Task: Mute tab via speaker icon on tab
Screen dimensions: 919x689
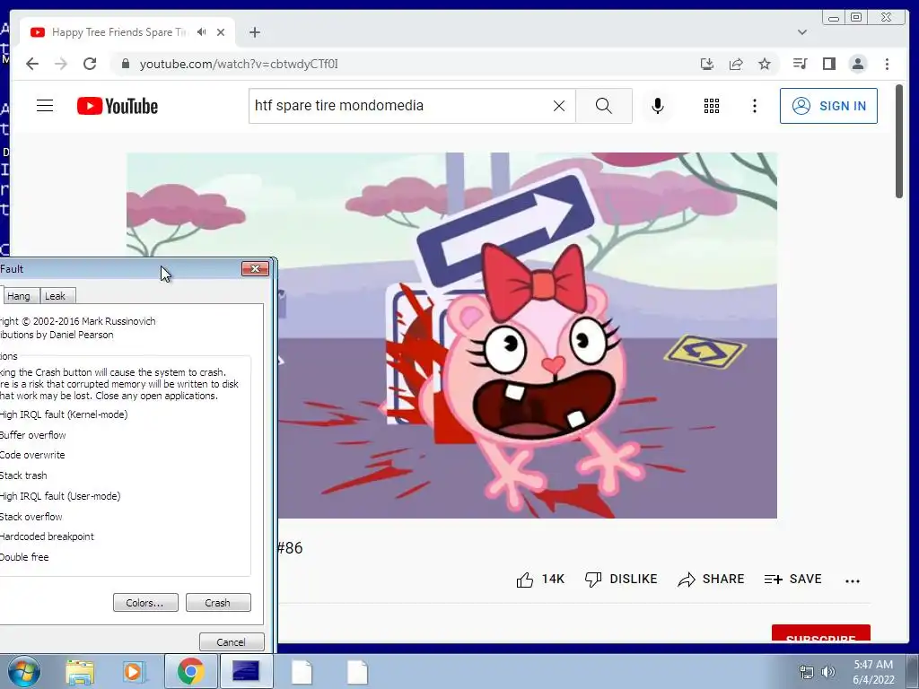Action: 202,32
